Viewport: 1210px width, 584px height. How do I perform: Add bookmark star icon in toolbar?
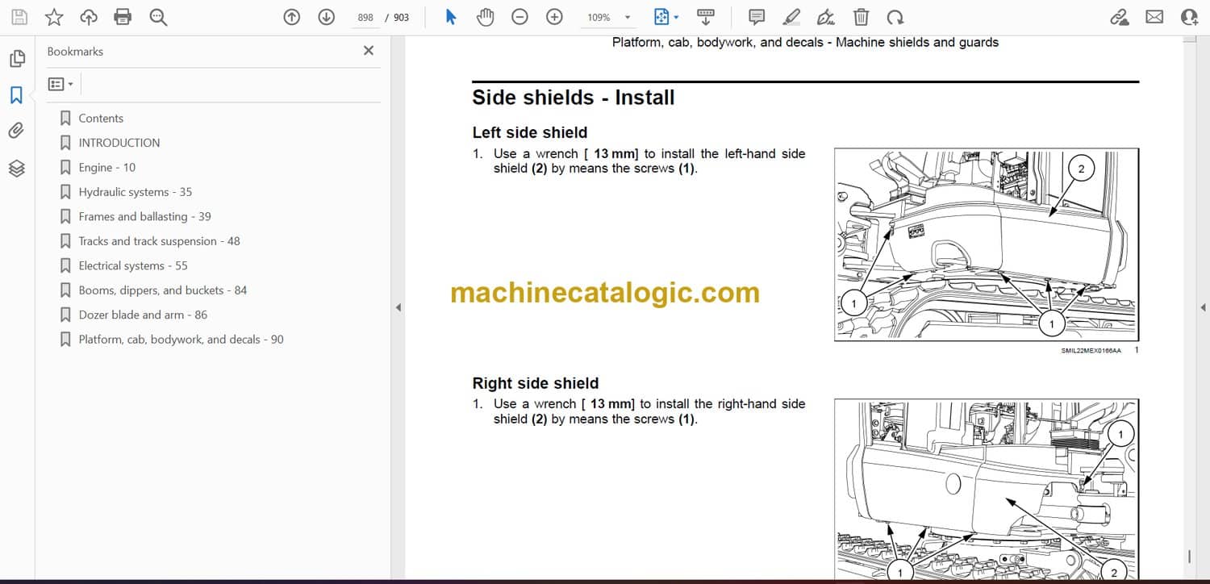[54, 17]
